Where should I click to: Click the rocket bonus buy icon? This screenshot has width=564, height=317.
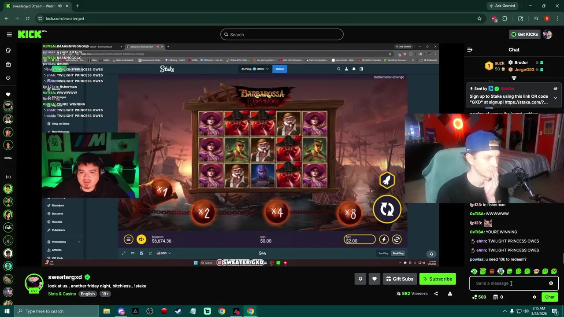[386, 180]
